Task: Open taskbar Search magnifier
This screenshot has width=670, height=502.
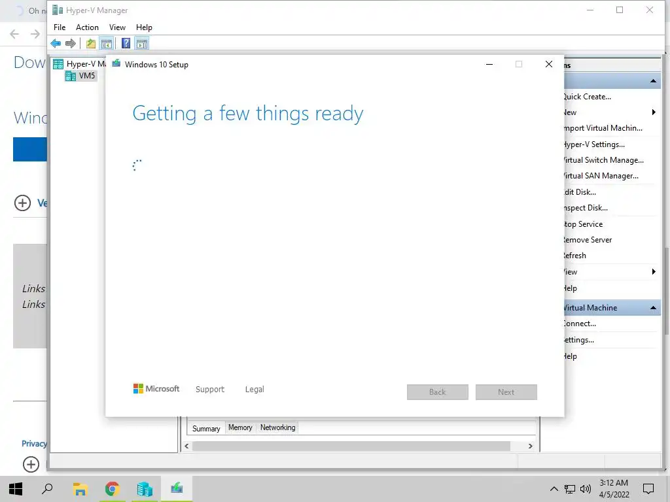Action: [x=47, y=489]
